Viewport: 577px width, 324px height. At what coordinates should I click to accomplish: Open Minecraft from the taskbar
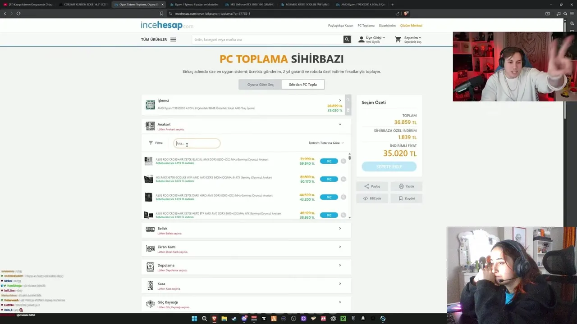[x=343, y=319]
